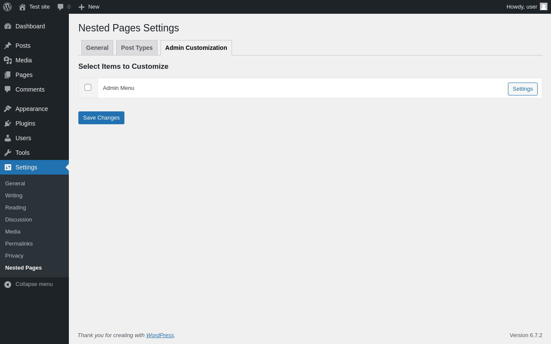Click the Posts pushpin icon

[8, 46]
